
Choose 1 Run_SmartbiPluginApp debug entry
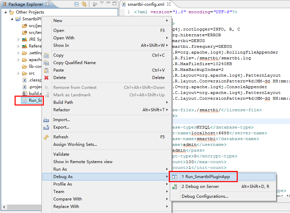[223, 177]
